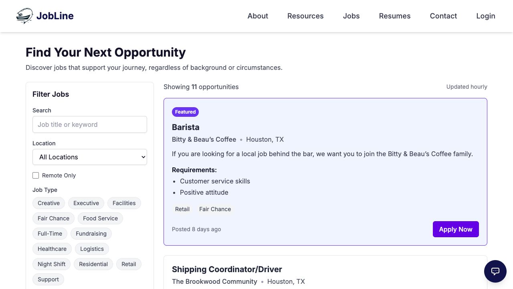
Task: Focus the job title or keyword search field
Action: (x=90, y=124)
